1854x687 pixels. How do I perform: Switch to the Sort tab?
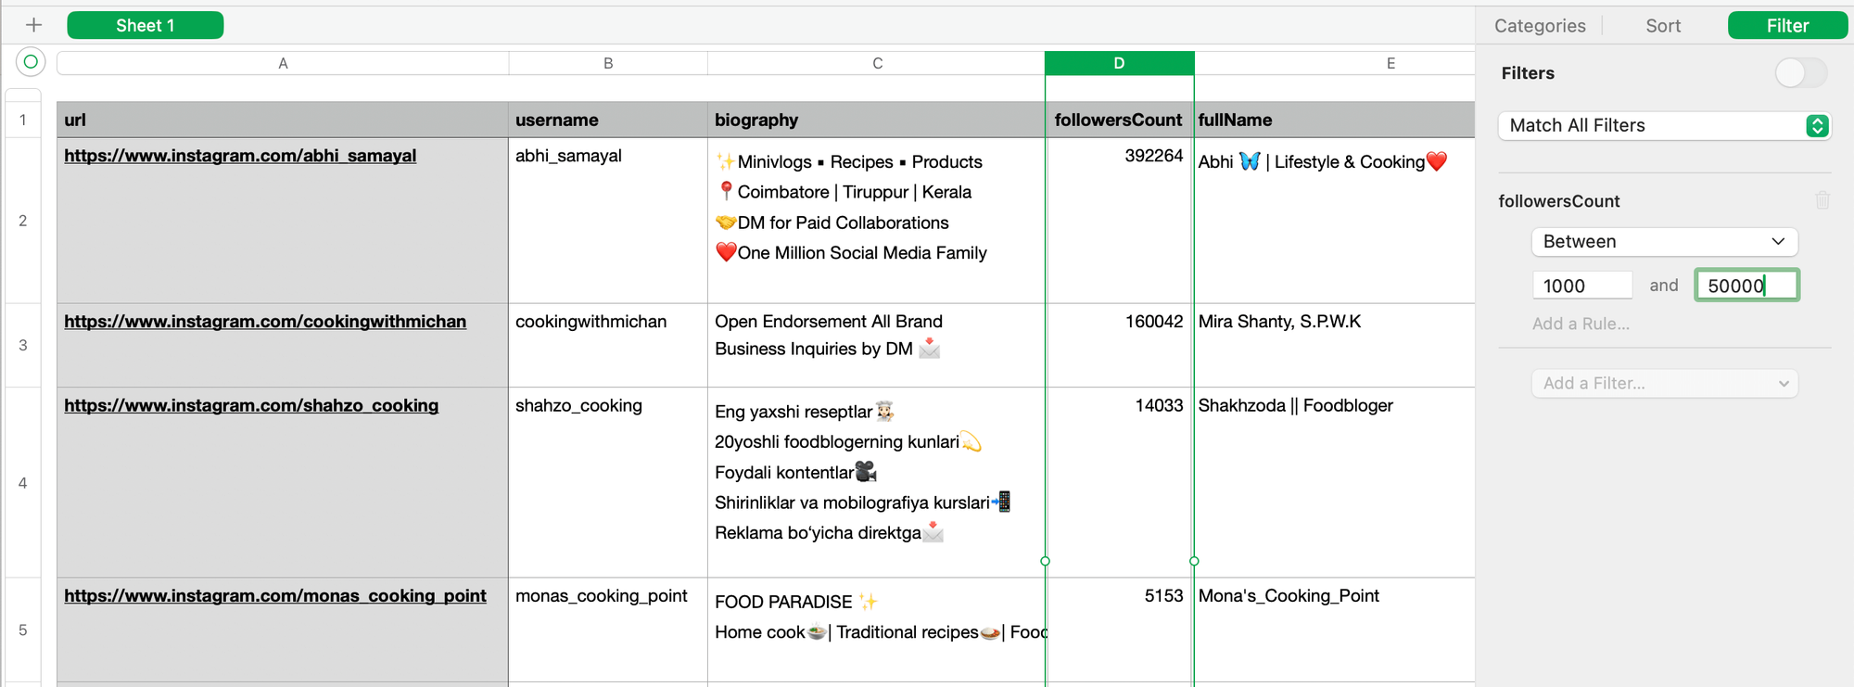[1663, 26]
